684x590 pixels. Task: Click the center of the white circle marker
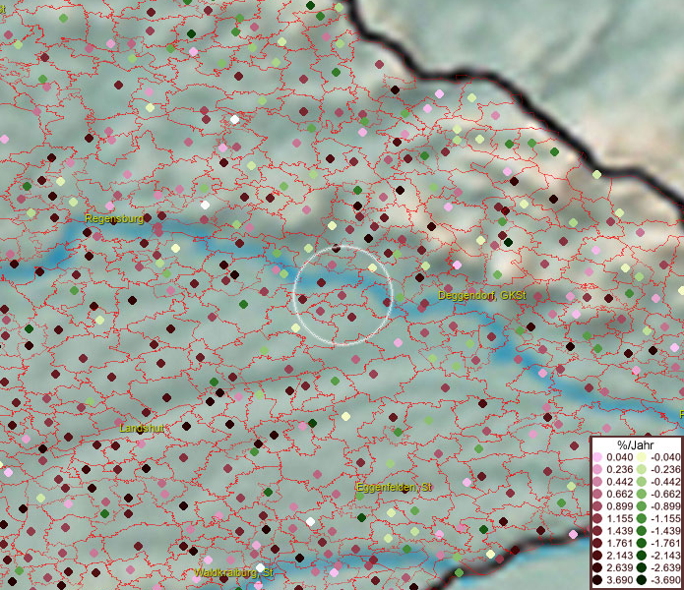pos(343,294)
